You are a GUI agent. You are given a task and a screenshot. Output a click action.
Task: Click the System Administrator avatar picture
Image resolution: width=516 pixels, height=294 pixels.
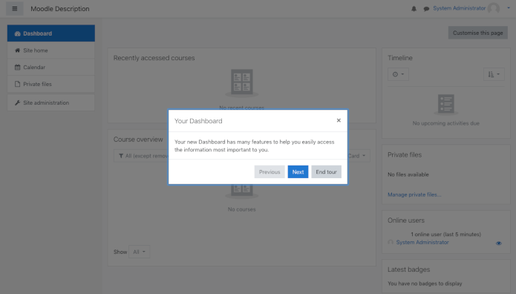pyautogui.click(x=494, y=8)
